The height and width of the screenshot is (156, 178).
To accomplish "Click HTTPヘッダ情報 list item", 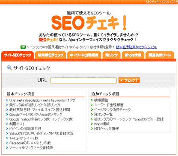I will click(x=106, y=129).
